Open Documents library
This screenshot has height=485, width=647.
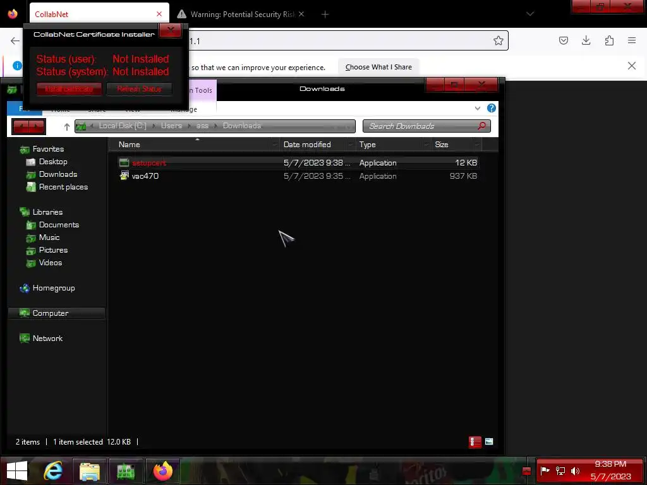[x=59, y=225]
